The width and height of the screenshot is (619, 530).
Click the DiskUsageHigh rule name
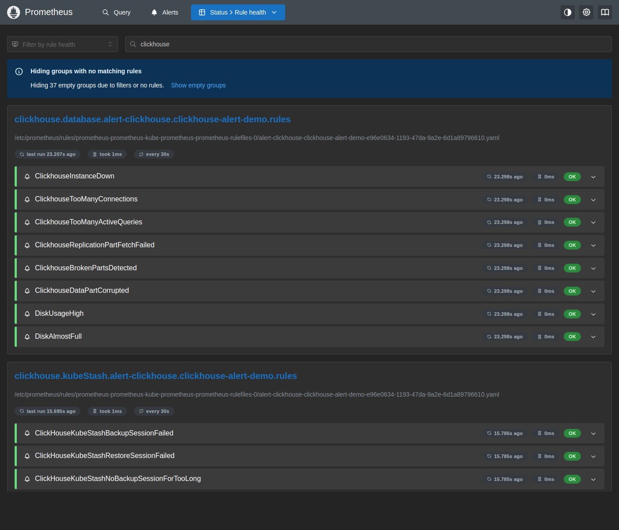pyautogui.click(x=59, y=314)
